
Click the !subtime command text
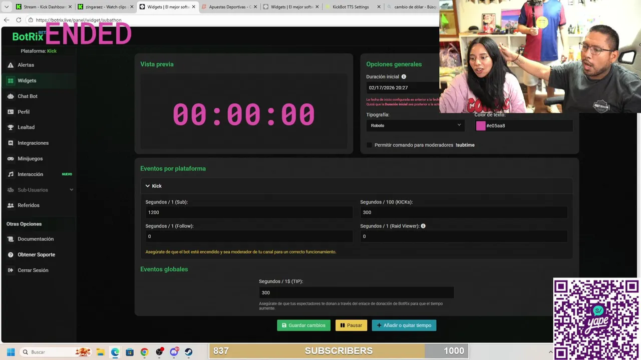tap(465, 145)
